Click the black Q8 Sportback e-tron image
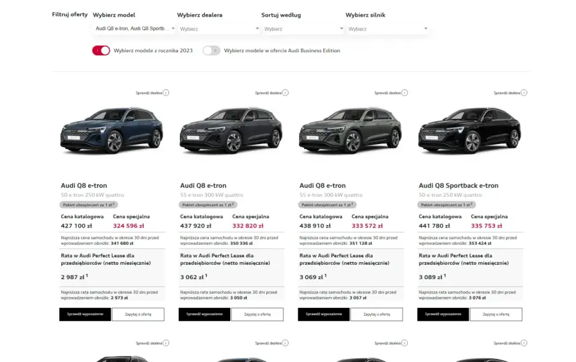This screenshot has height=362, width=576. pos(469,130)
